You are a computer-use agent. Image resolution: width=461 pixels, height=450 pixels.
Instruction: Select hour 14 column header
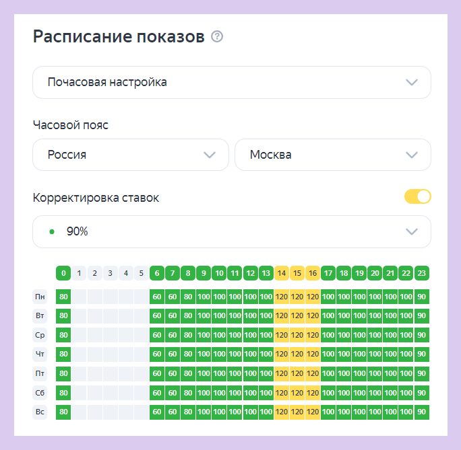click(282, 273)
